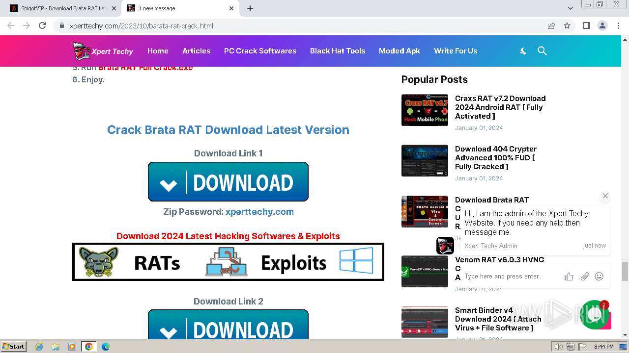Open File Explorer from taskbar
Screen dimensions: 629x353
[x=56, y=347]
